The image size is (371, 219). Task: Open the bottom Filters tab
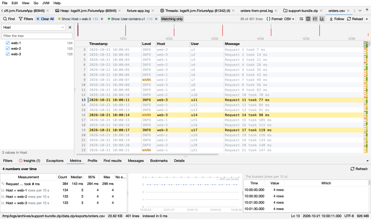pos(8,161)
